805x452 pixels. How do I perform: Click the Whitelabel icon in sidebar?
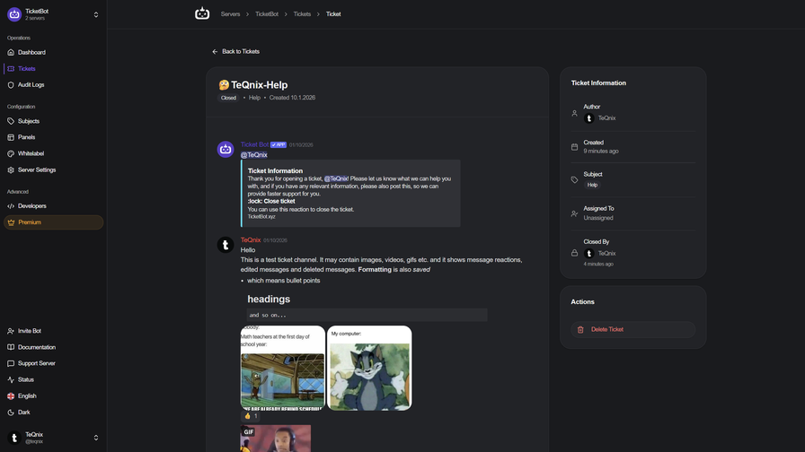(11, 153)
